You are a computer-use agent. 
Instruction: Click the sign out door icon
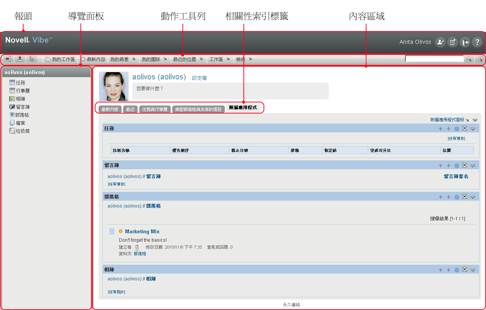[x=465, y=42]
